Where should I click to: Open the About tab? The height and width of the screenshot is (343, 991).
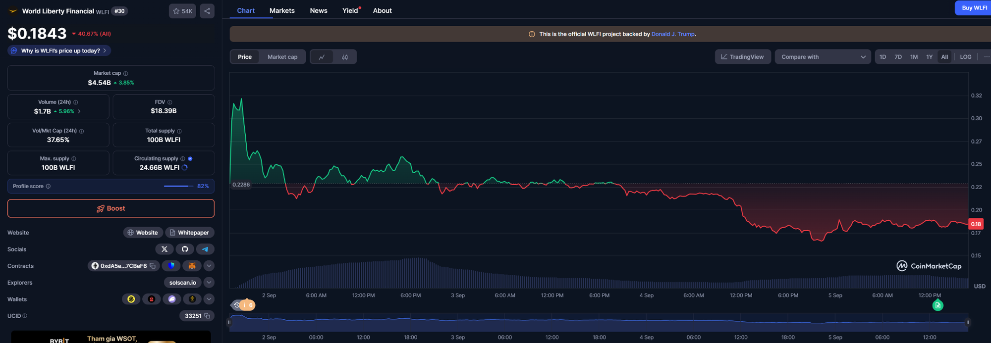click(382, 10)
